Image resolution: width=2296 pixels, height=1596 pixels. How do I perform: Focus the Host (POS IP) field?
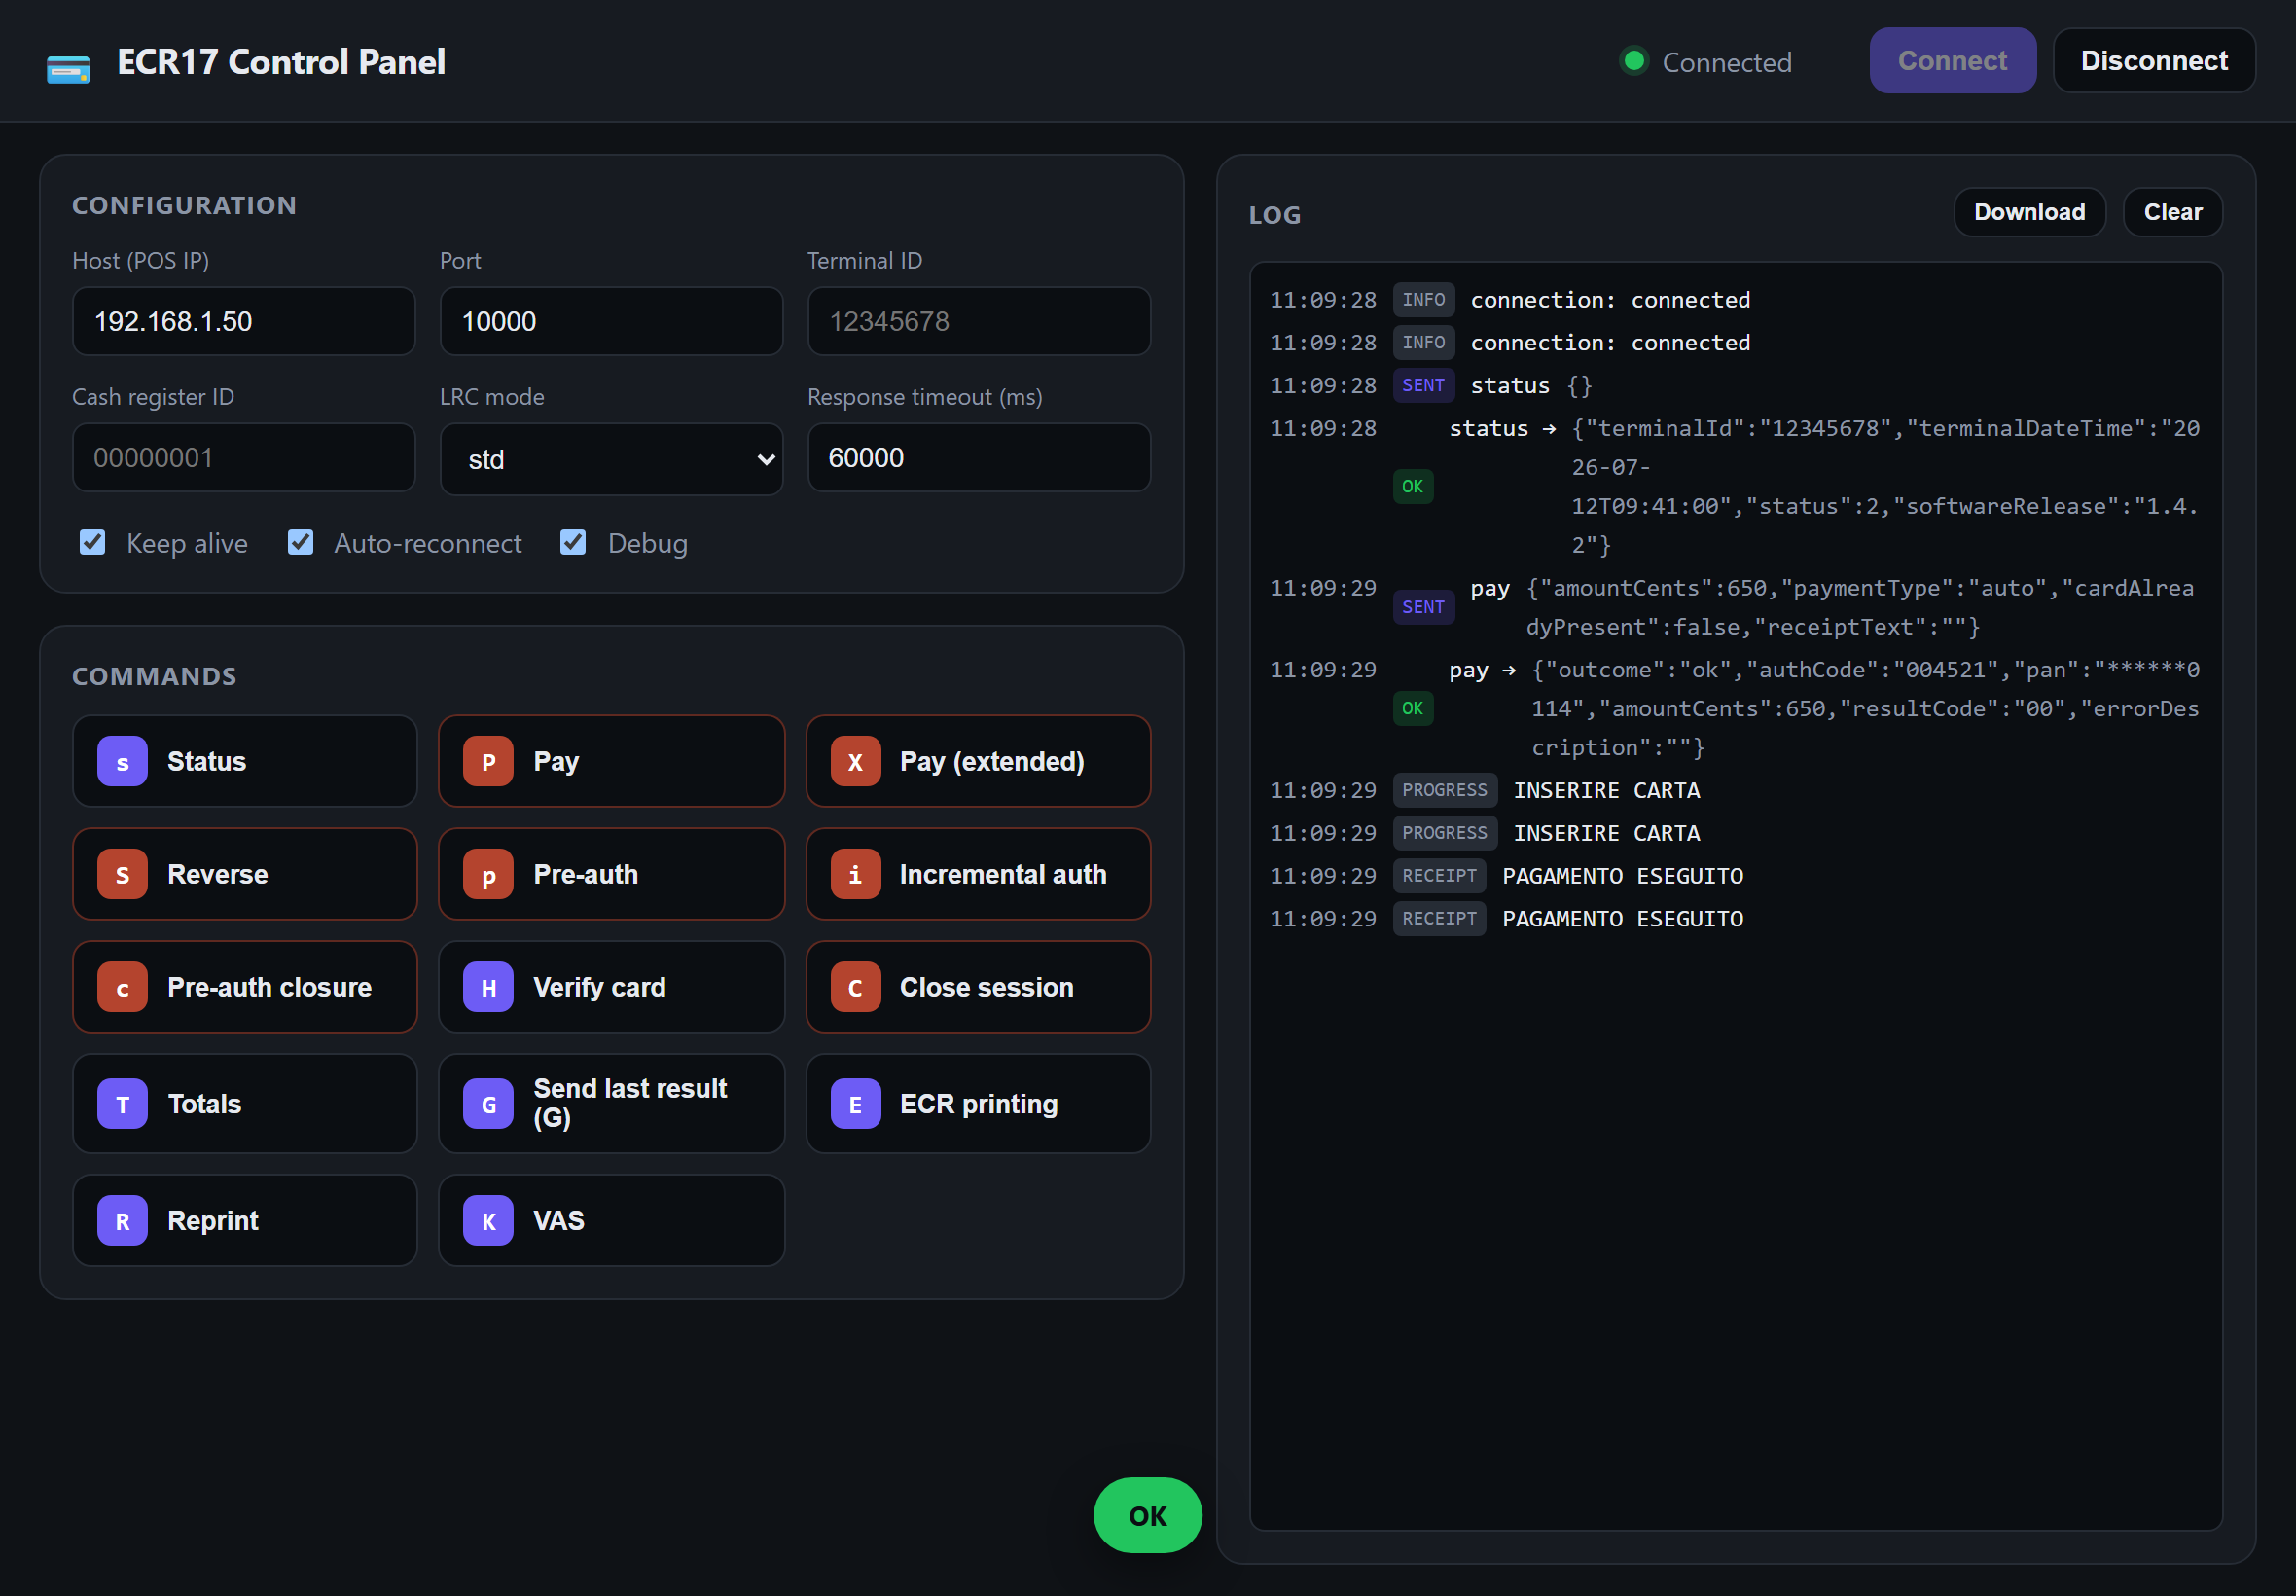(x=244, y=321)
